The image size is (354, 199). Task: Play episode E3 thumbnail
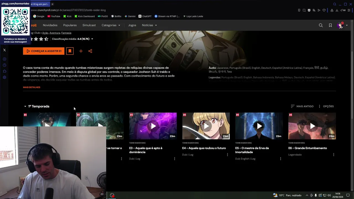pyautogui.click(x=153, y=126)
